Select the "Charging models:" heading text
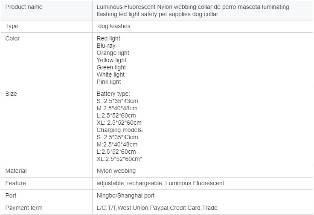314x215 pixels. (x=120, y=130)
